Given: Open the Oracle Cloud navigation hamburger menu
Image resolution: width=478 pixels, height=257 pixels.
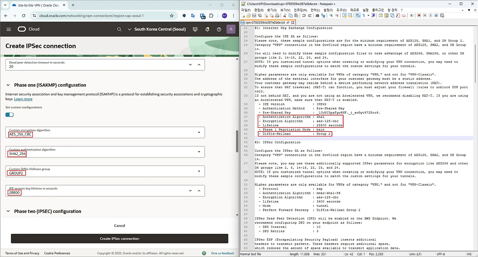Looking at the screenshot, I should [9, 29].
